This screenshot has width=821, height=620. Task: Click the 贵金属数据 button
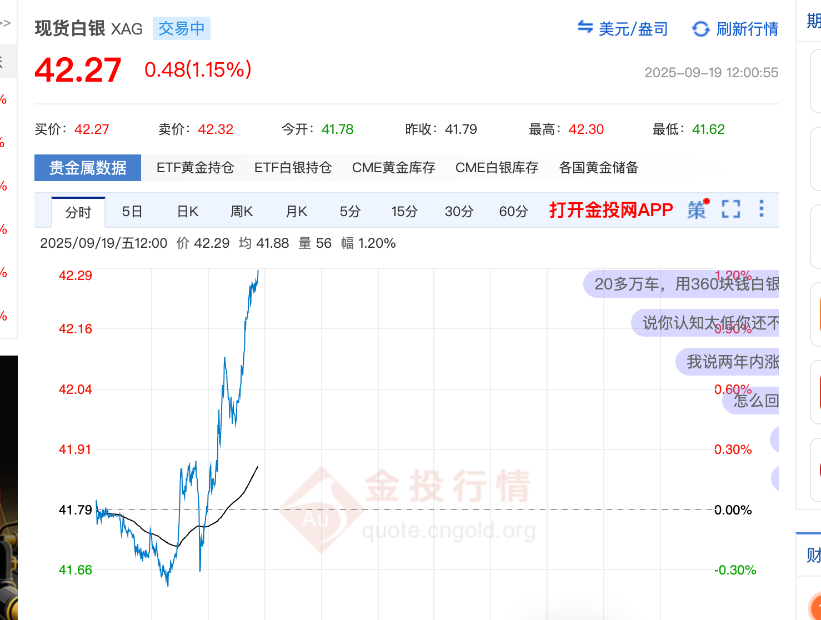pos(88,168)
